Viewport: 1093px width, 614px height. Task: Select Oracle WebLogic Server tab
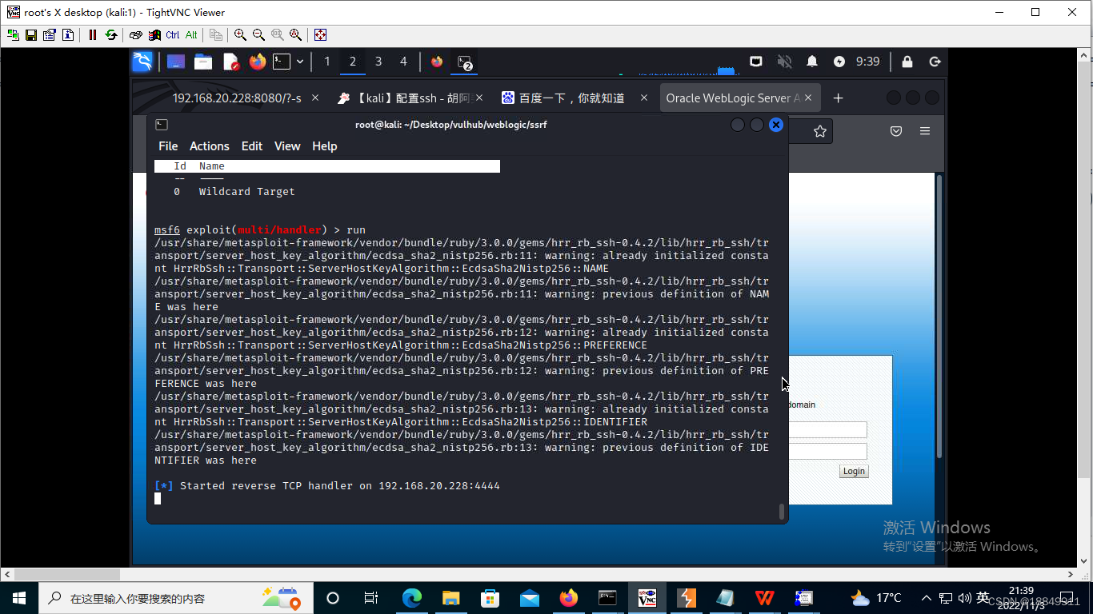click(734, 98)
